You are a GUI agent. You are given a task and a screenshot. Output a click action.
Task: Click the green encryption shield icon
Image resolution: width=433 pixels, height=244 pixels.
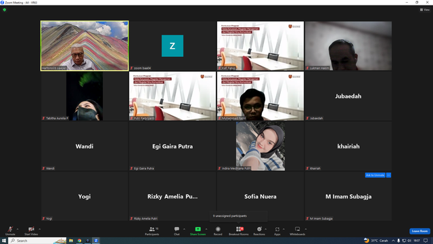tap(5, 9)
